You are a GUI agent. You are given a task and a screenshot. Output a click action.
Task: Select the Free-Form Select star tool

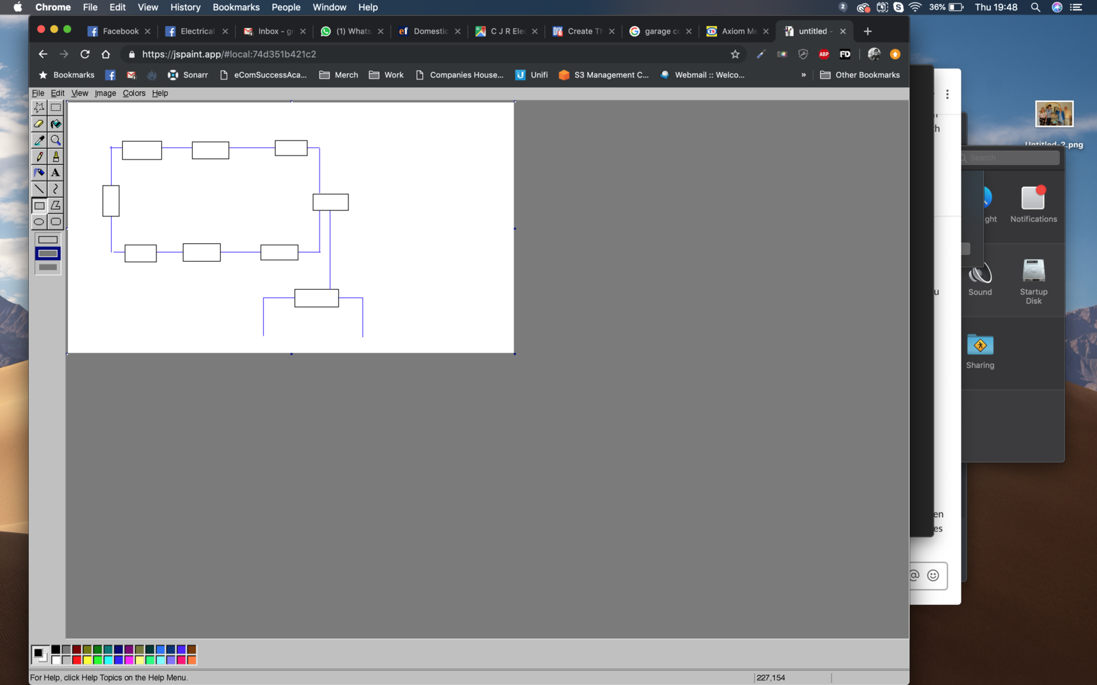(39, 108)
